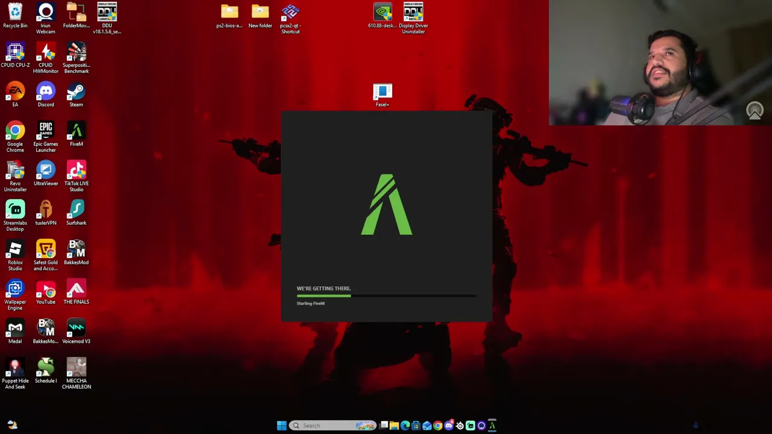Select the Epic Games Launcher desktop icon

click(46, 137)
